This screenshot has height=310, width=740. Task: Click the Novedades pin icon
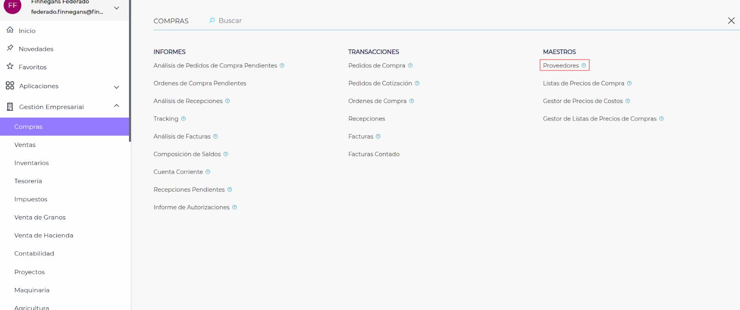pos(10,48)
